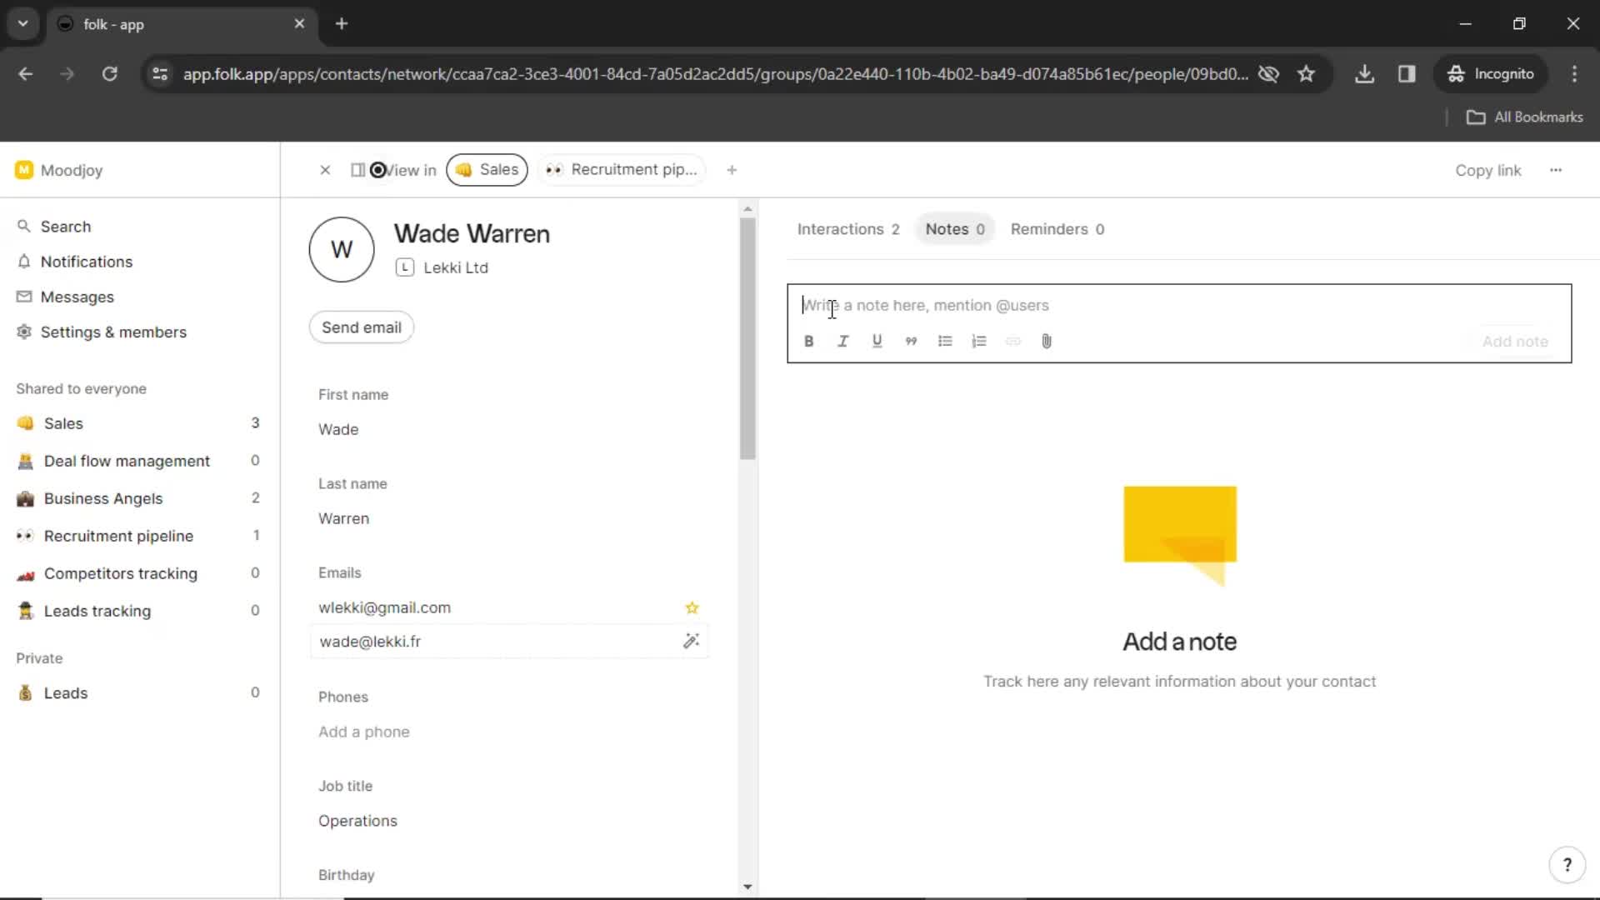Click the Bold formatting icon

coord(809,341)
